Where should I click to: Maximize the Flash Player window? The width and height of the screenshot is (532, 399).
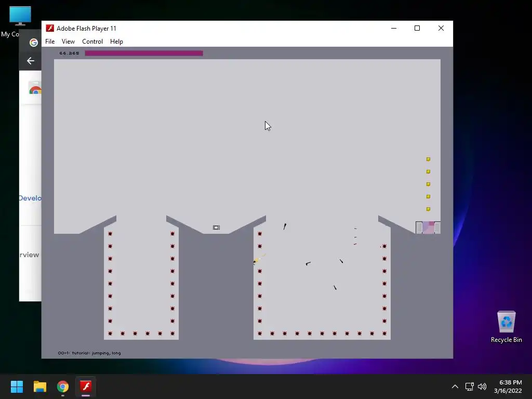coord(417,28)
